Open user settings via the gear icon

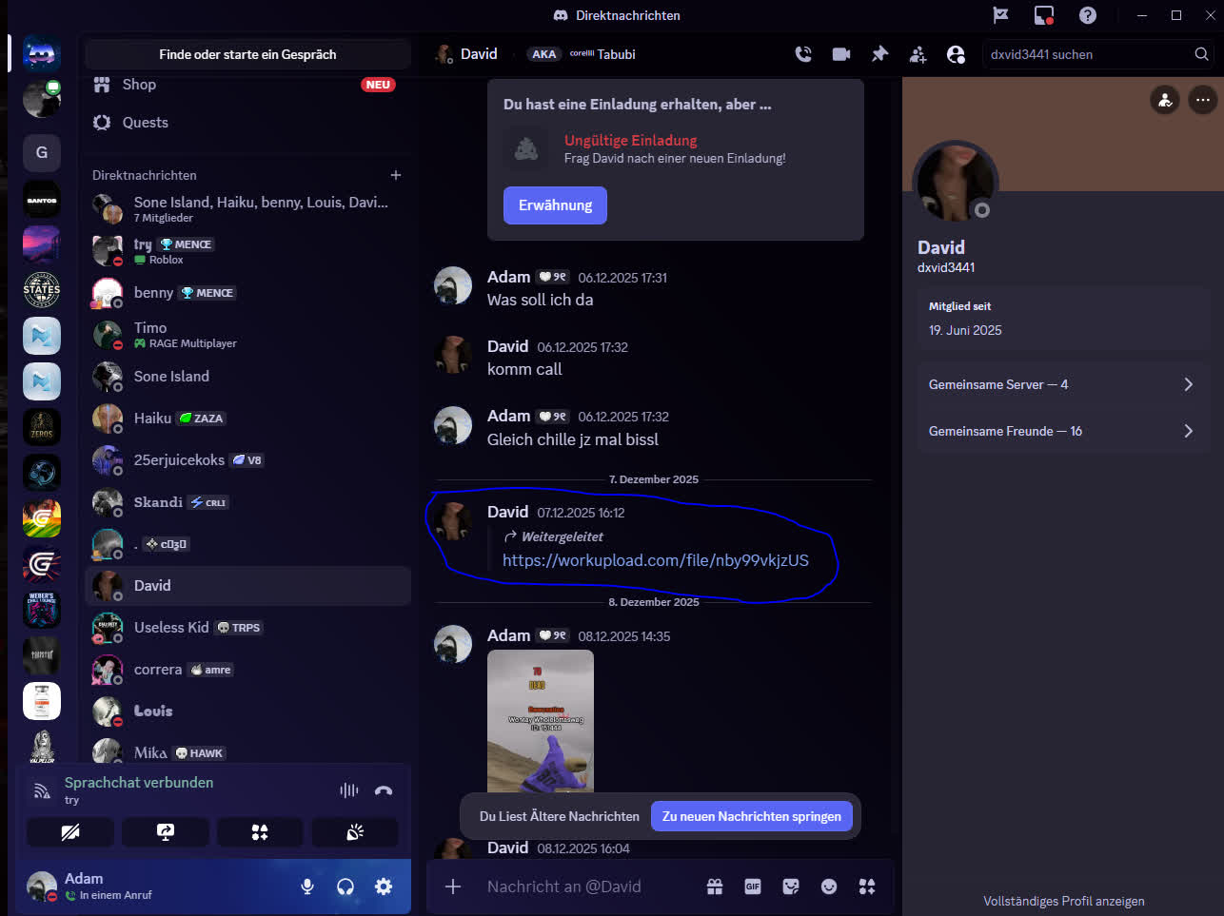click(x=384, y=886)
